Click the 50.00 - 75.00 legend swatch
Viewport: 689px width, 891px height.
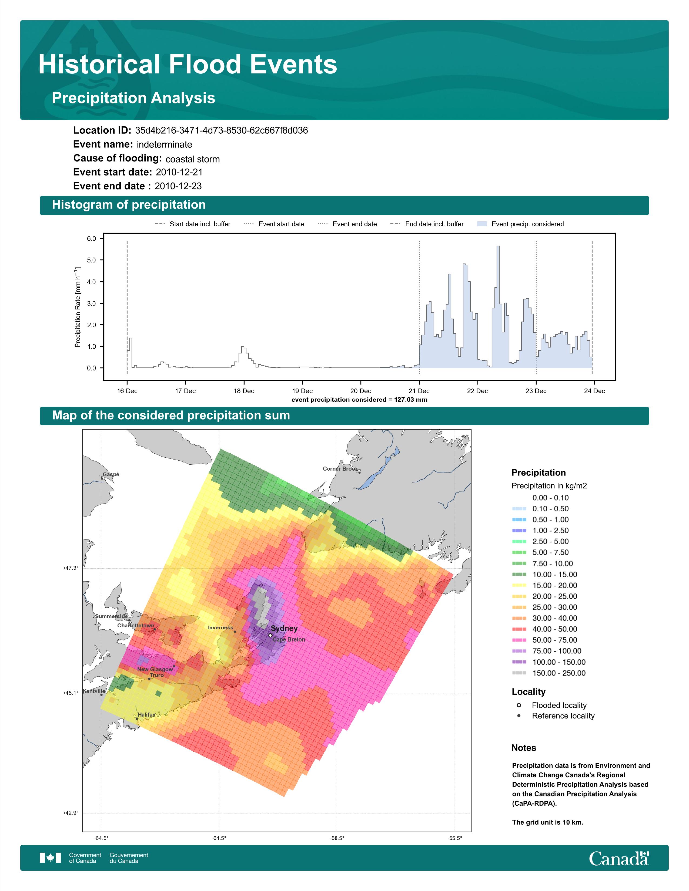[x=519, y=640]
